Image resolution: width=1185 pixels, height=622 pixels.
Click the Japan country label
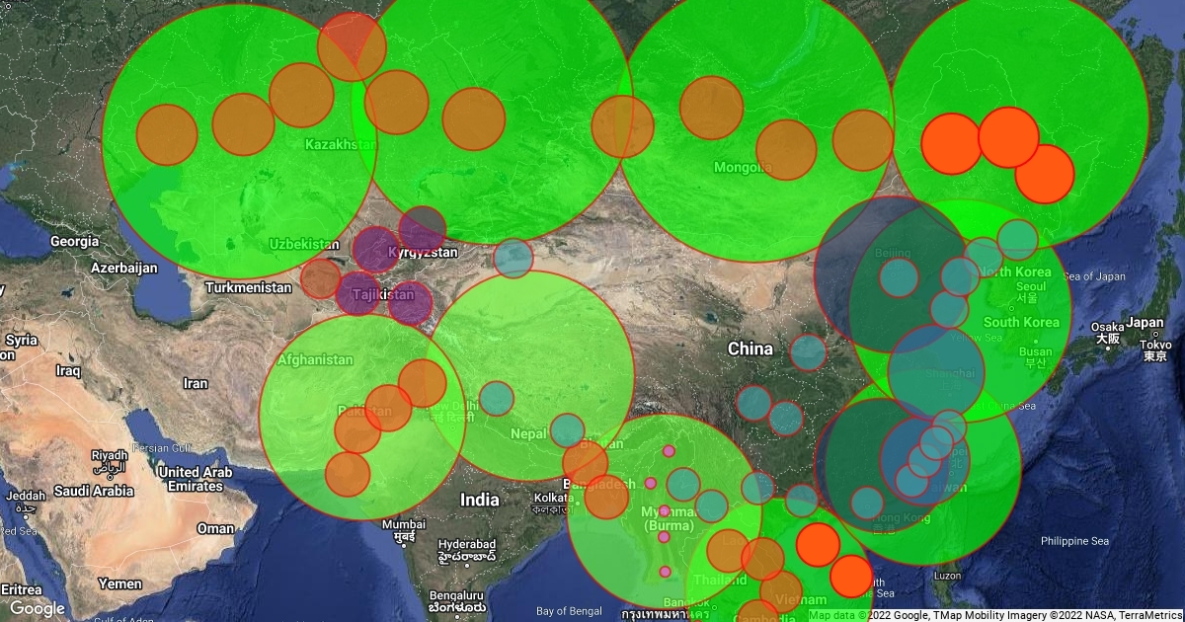[x=1145, y=322]
